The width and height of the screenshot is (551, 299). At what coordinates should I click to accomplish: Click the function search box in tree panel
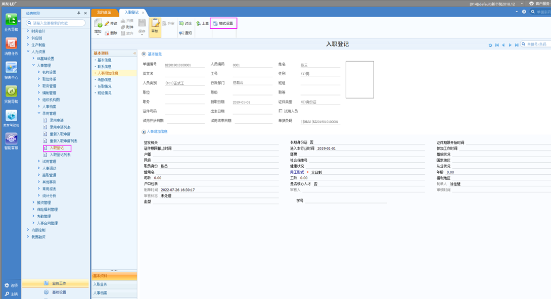coord(56,23)
